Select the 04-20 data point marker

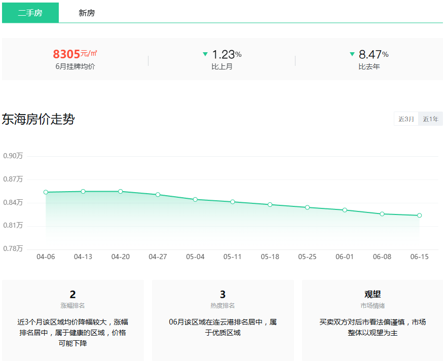[120, 191]
